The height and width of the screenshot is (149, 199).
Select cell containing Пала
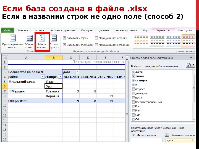click(54, 82)
